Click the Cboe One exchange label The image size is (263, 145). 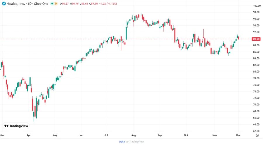pyautogui.click(x=41, y=3)
